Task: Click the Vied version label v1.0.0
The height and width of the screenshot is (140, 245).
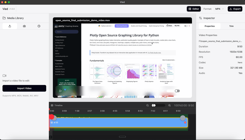Action: pyautogui.click(x=12, y=9)
